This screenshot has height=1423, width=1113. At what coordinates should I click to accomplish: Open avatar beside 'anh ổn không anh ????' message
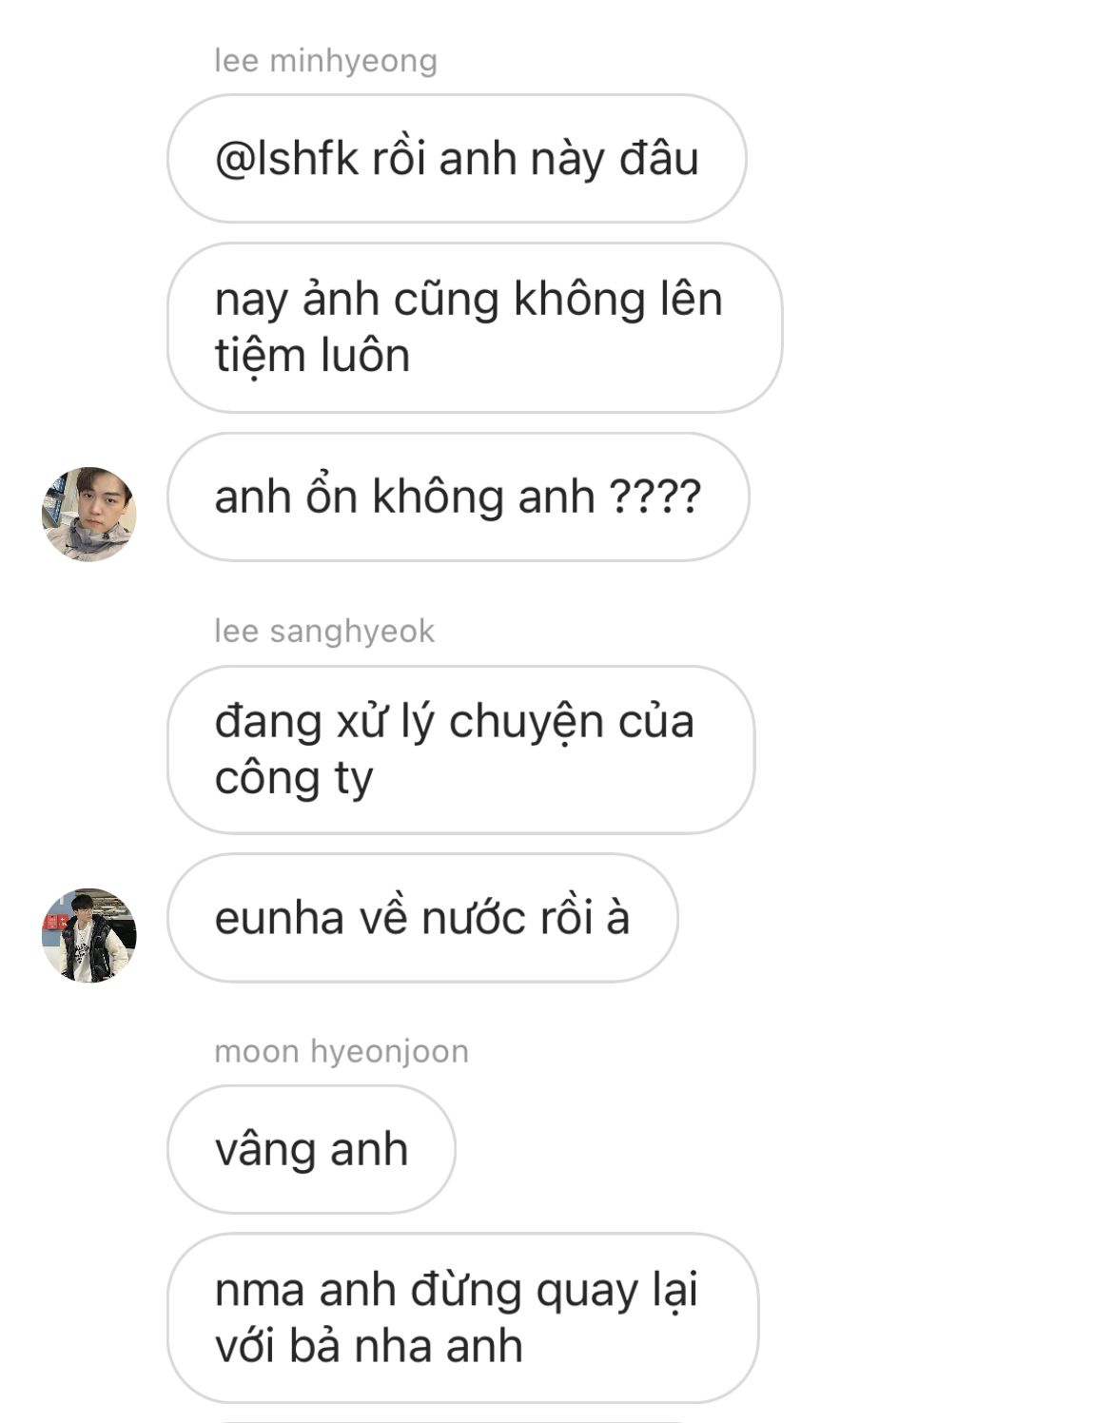tap(89, 514)
